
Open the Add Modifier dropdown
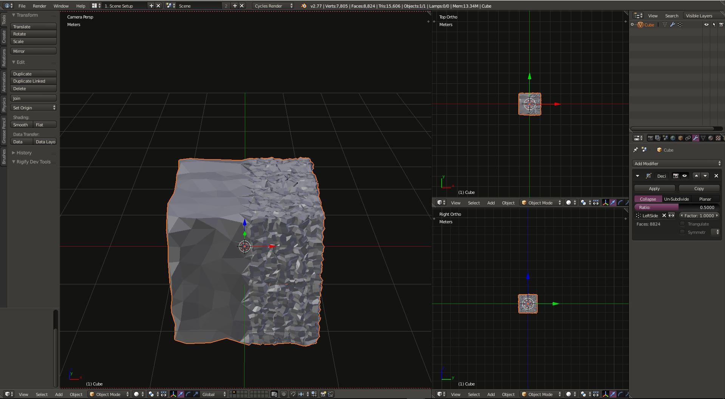click(x=677, y=164)
